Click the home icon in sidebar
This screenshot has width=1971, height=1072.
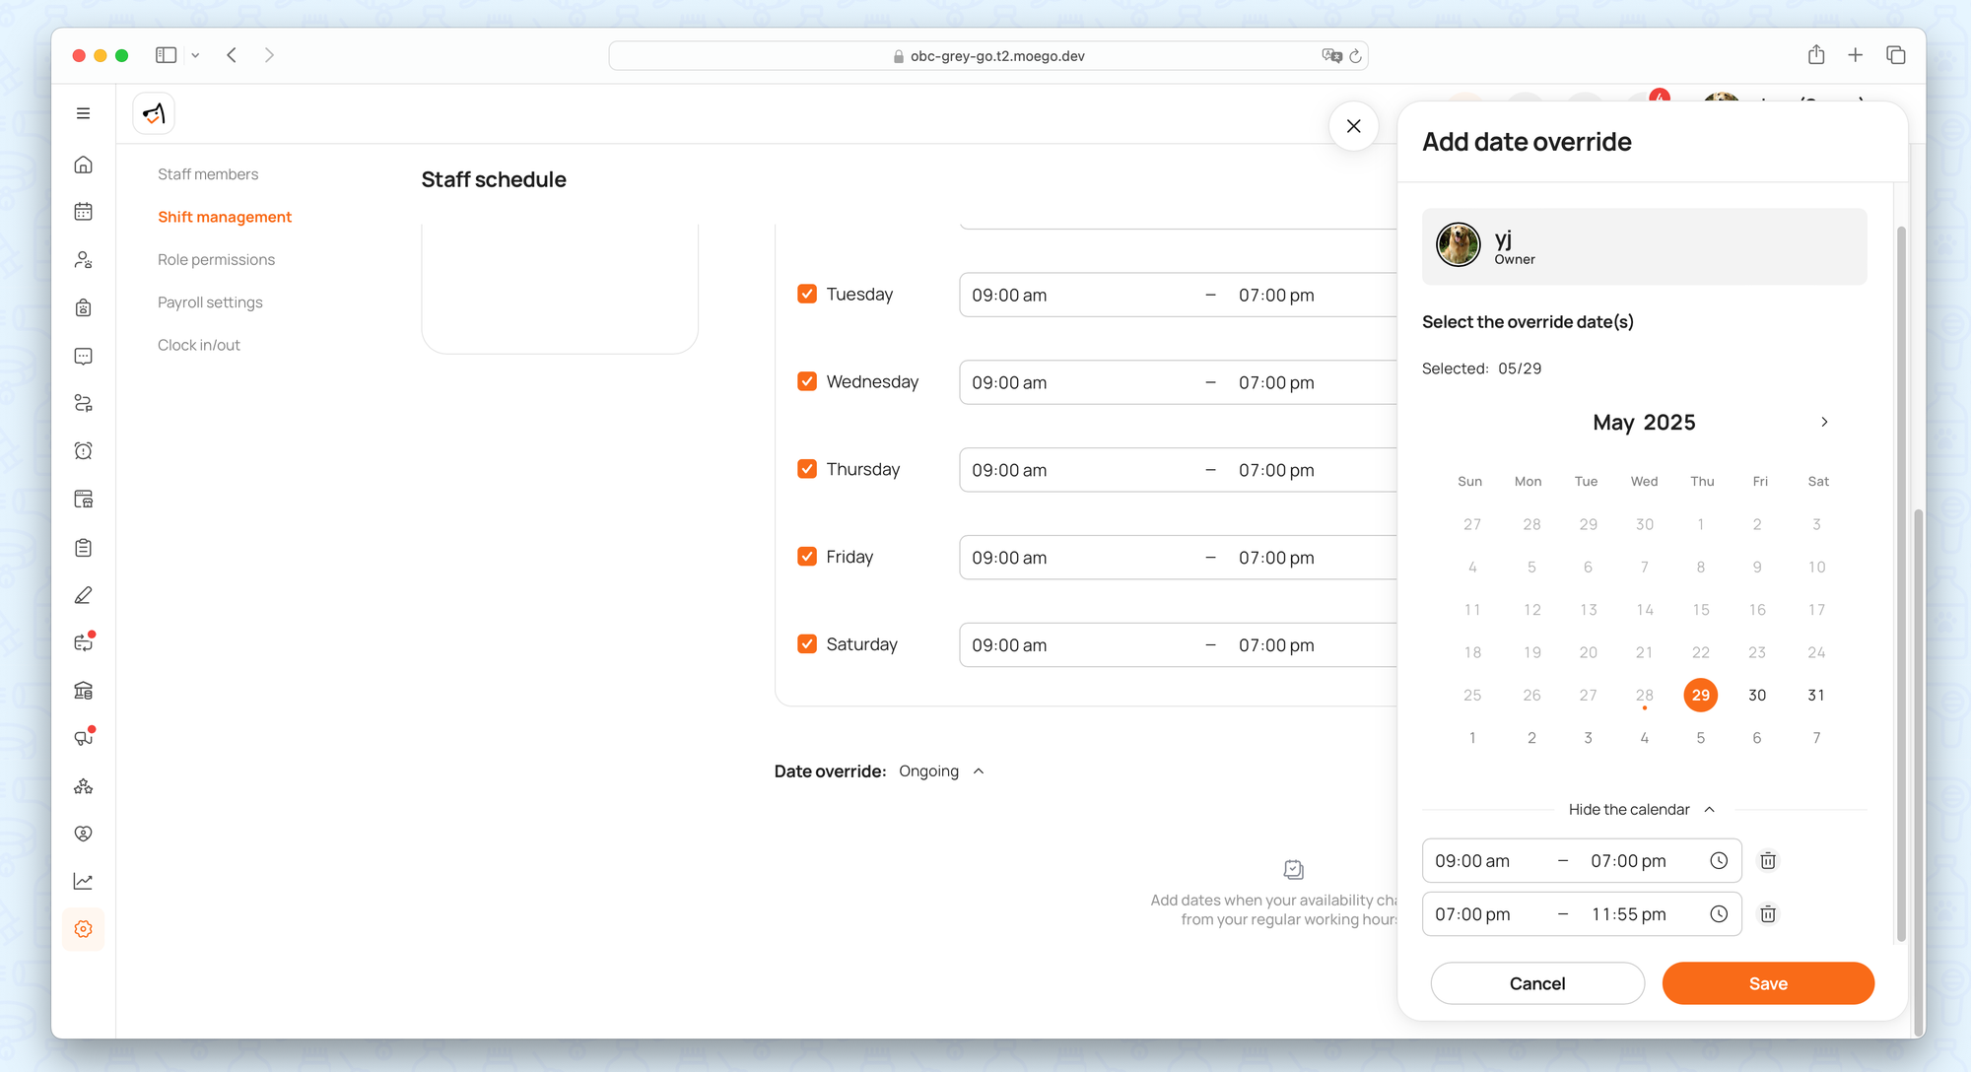(x=84, y=165)
